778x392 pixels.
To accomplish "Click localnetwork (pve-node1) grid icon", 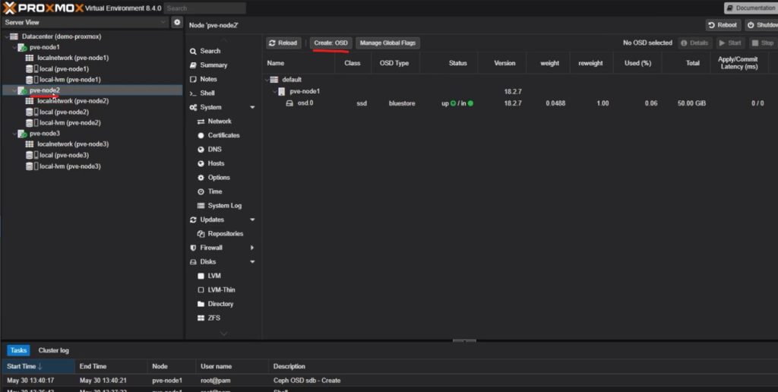I will coord(30,58).
